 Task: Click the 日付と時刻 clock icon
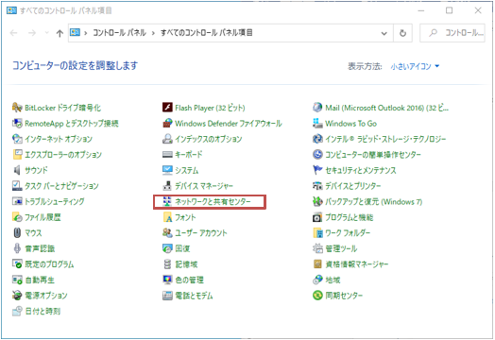tap(17, 311)
